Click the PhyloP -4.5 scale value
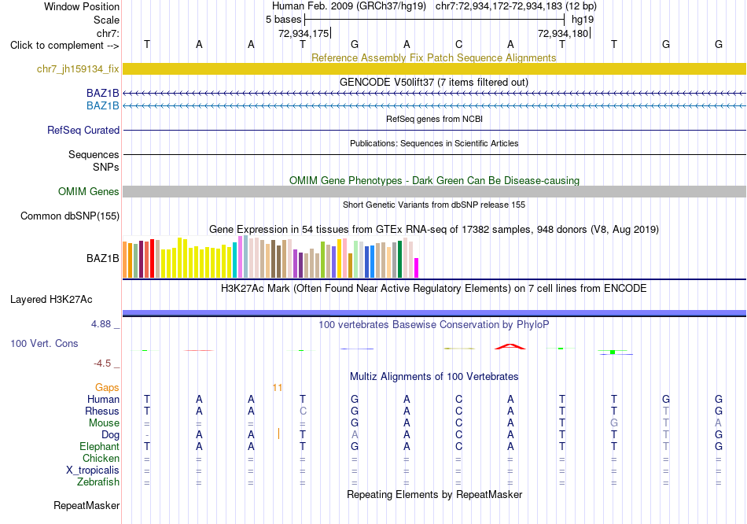 coord(102,363)
